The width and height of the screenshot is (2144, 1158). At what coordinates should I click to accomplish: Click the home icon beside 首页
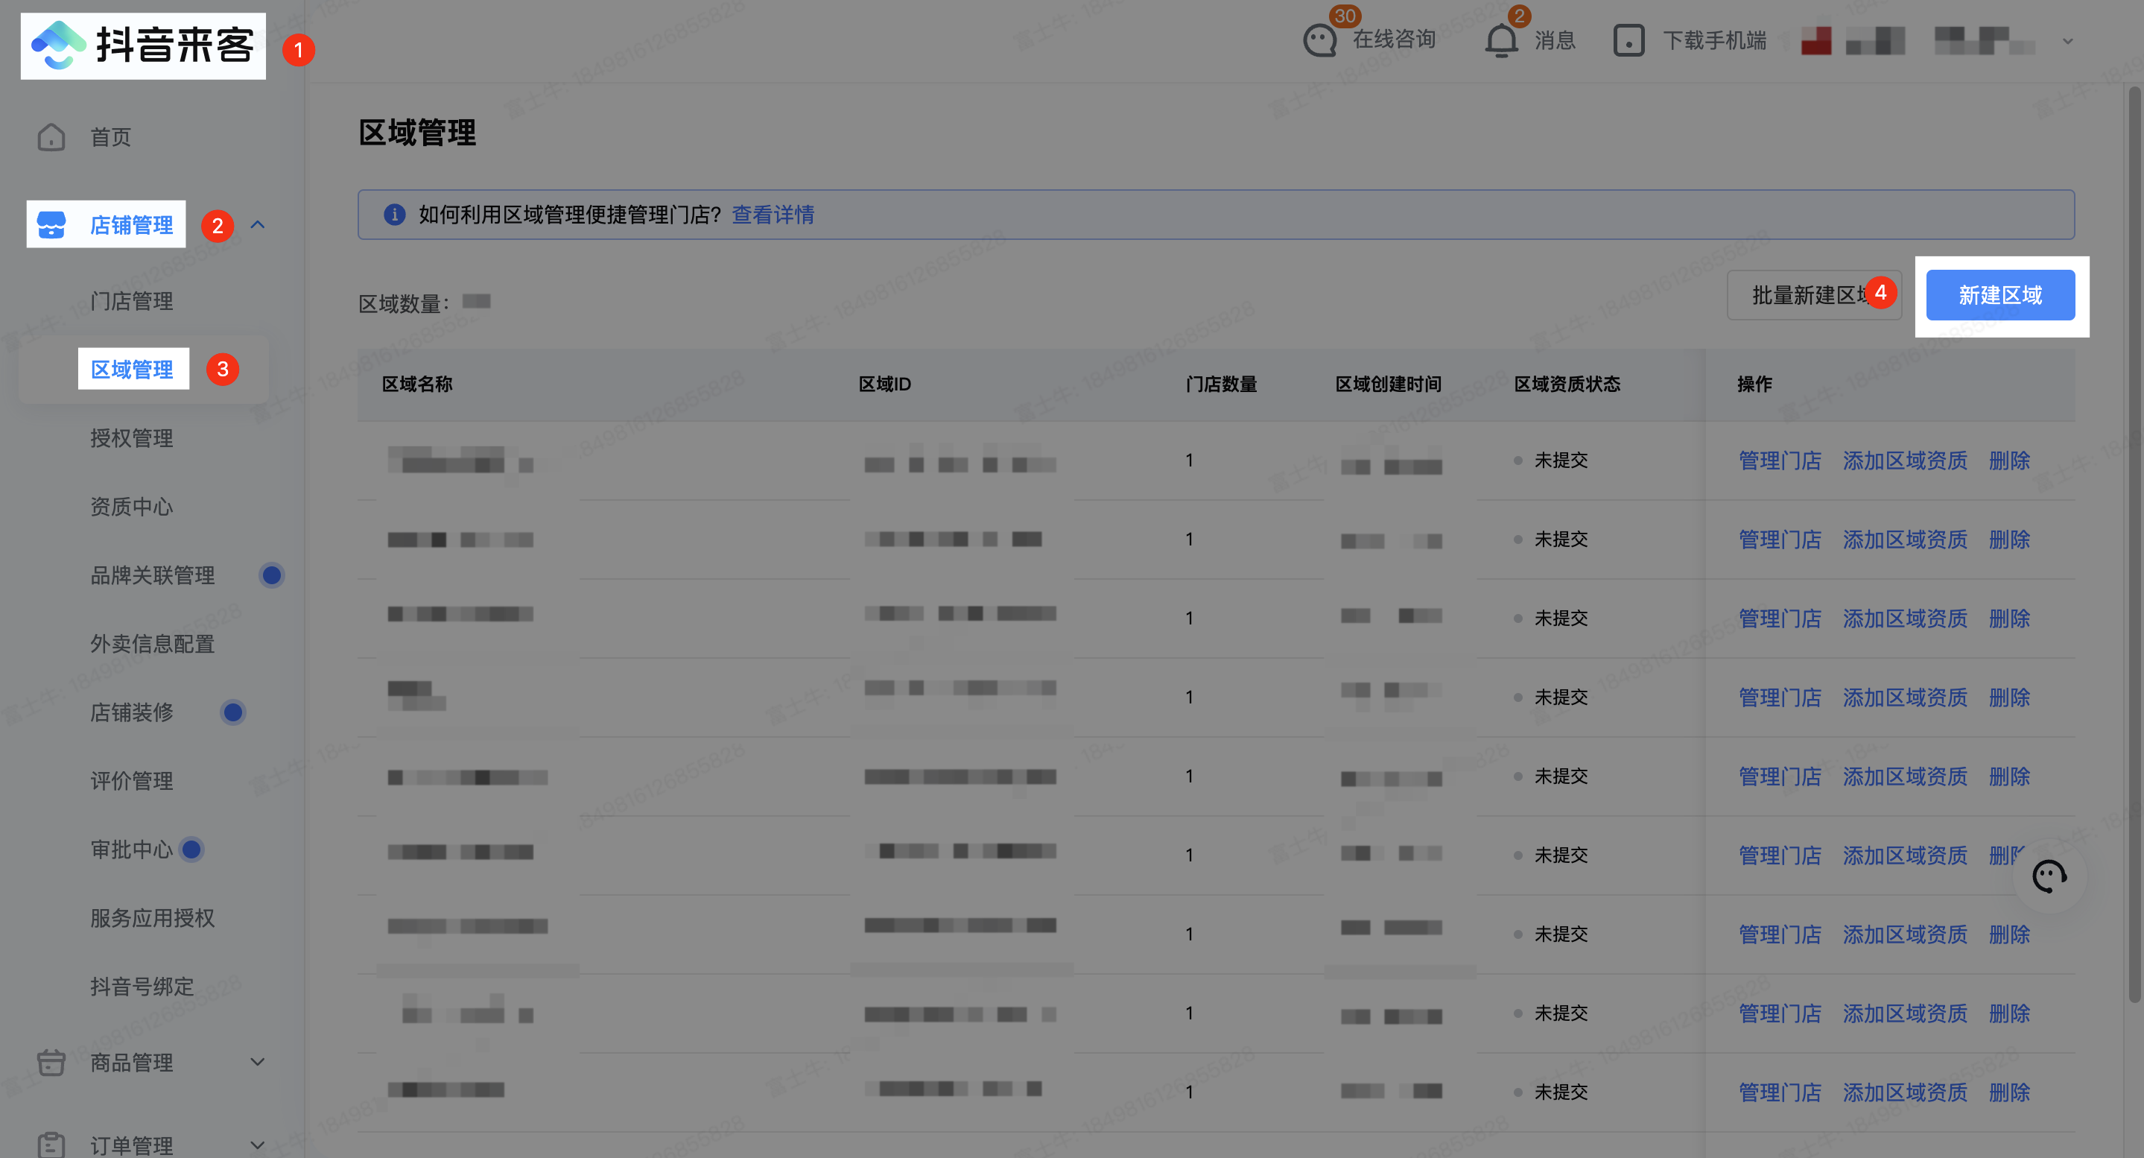[51, 136]
